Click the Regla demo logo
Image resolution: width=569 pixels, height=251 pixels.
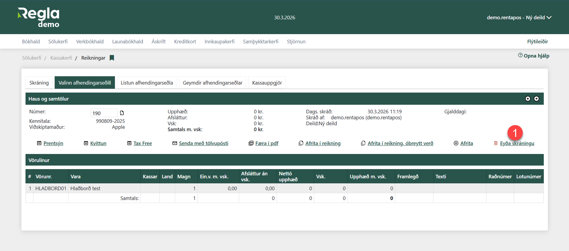[x=38, y=17]
